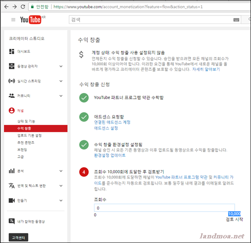Click the 대시보드 dashboard icon
The height and width of the screenshot is (243, 251).
(x=12, y=52)
